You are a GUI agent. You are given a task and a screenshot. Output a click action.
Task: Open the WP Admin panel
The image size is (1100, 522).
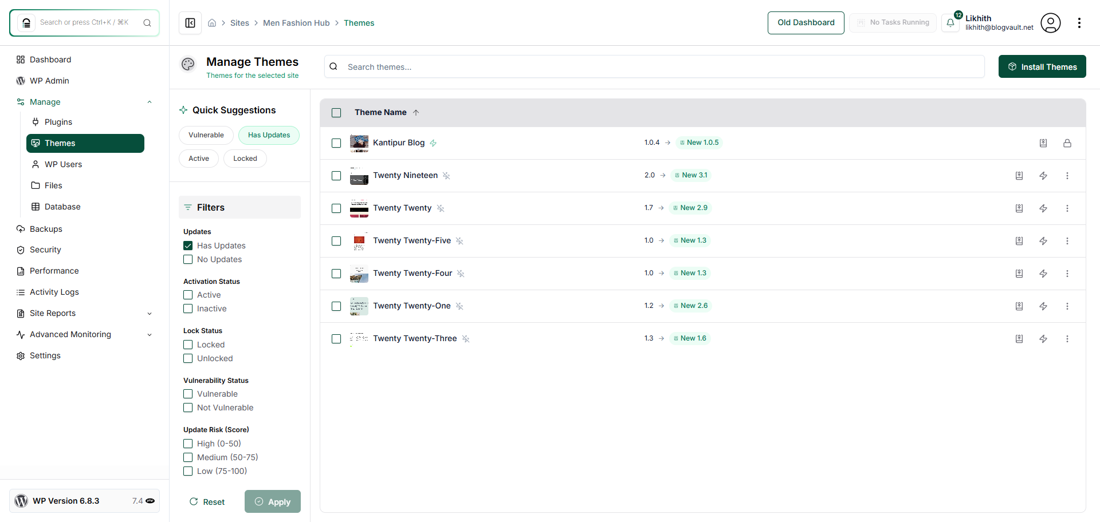tap(49, 80)
